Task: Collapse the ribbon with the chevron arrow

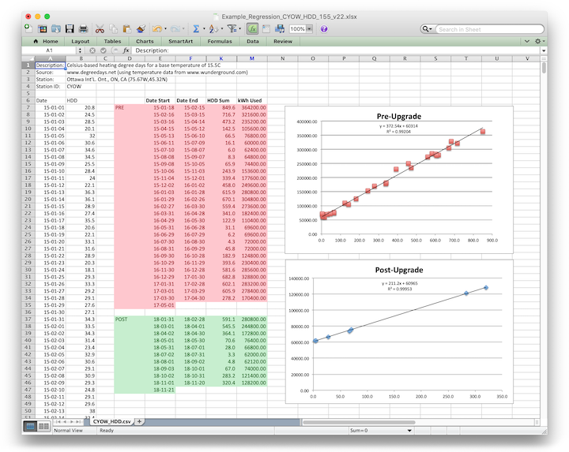Action: click(x=526, y=41)
